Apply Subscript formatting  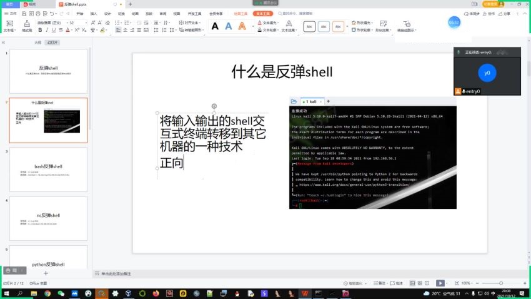(x=84, y=30)
